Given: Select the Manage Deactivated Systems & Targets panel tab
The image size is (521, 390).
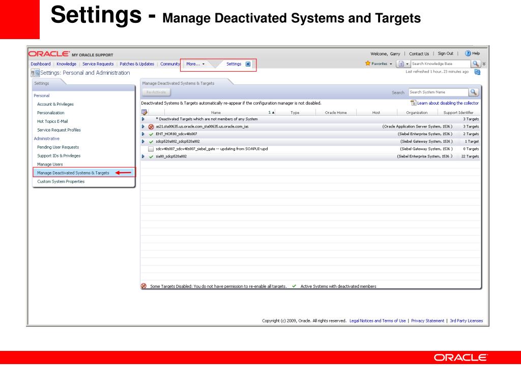Looking at the screenshot, I should 178,84.
